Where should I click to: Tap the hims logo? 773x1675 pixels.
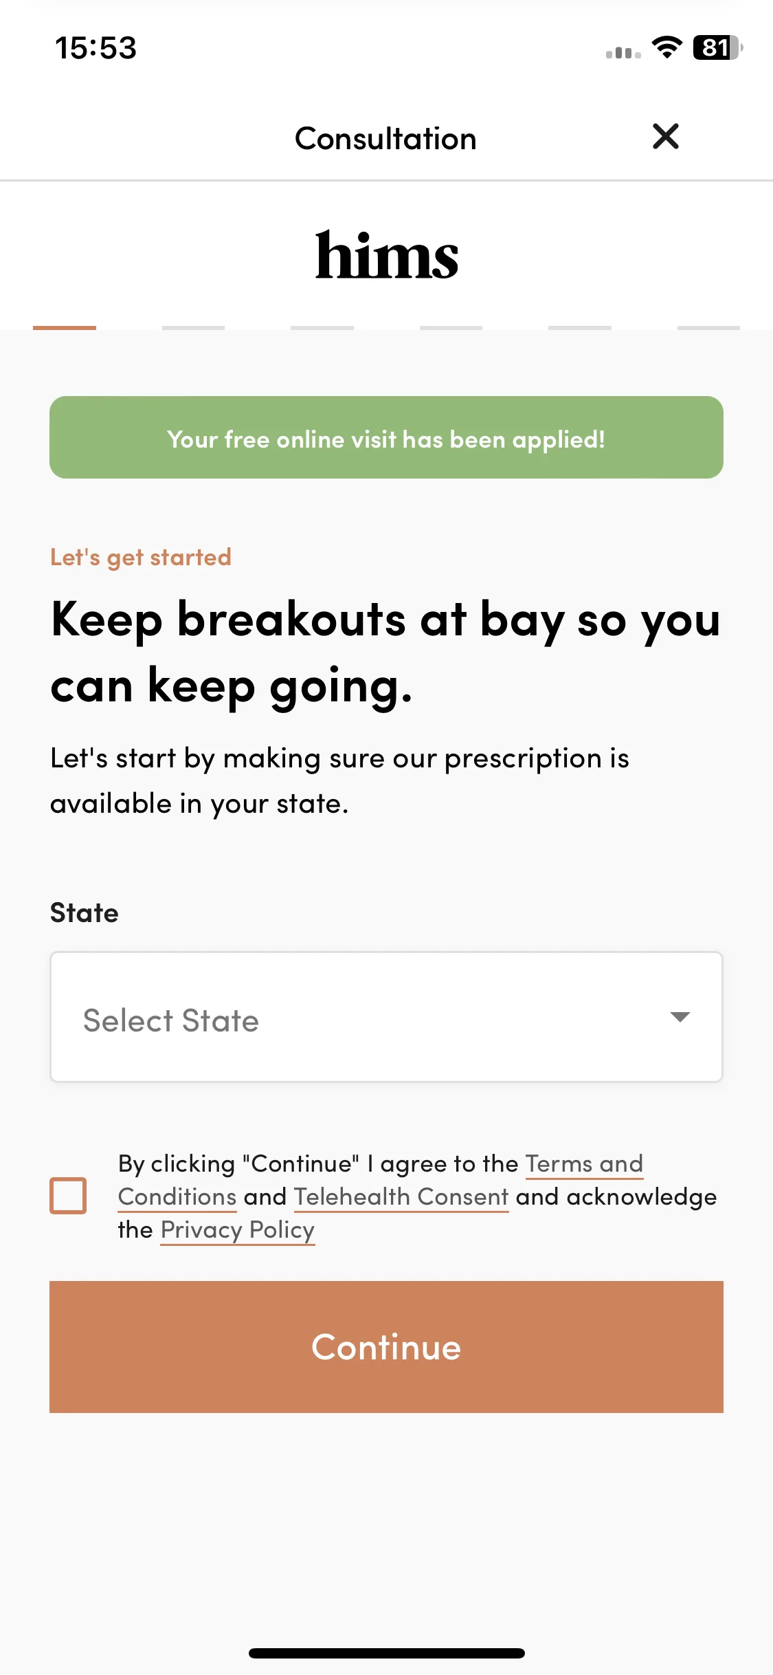point(386,255)
